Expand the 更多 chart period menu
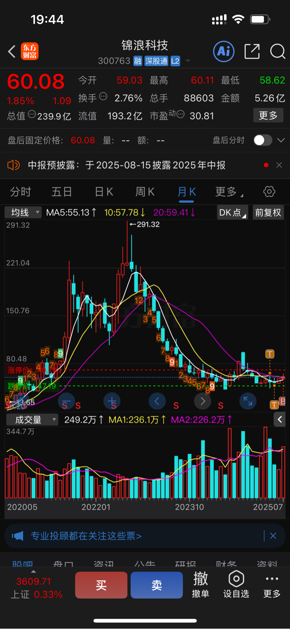This screenshot has height=629, width=290. 229,192
